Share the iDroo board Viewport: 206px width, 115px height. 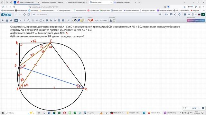pyautogui.click(x=175, y=14)
